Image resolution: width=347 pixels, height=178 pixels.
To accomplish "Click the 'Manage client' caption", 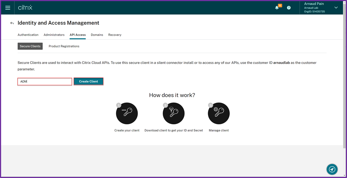I will (219, 131).
